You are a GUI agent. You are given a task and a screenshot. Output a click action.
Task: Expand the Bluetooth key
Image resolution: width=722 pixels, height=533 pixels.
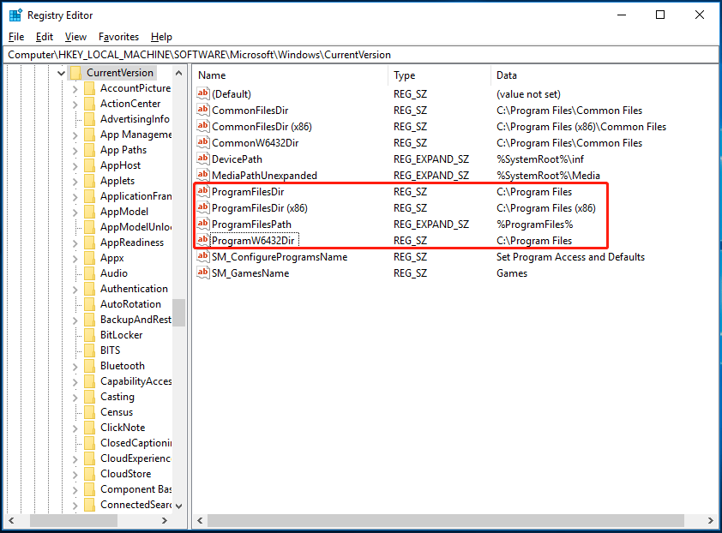tap(74, 365)
